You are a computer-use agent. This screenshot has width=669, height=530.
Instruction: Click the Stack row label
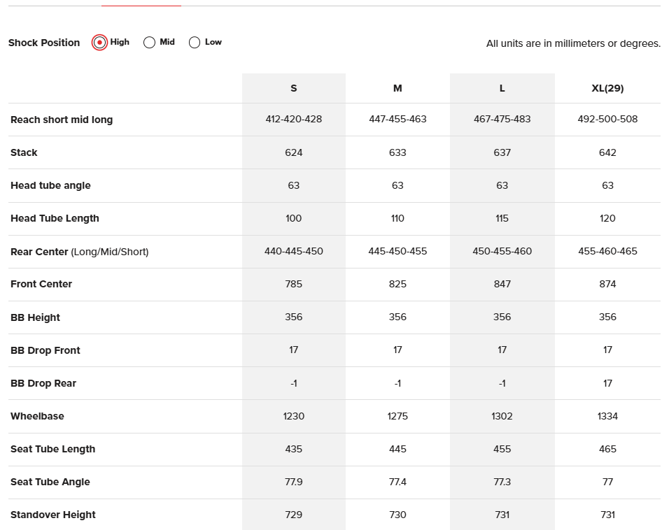point(24,152)
